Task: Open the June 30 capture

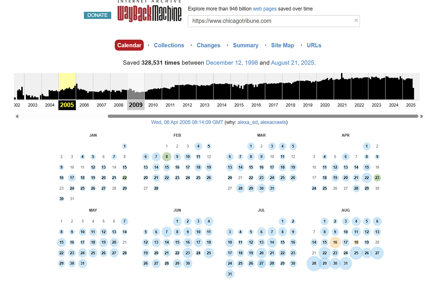Action: (x=188, y=263)
